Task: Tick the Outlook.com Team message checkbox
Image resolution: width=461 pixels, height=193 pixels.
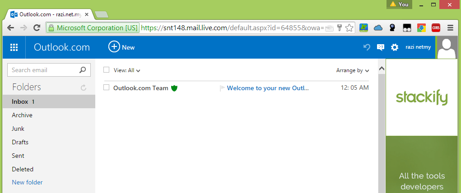Action: (x=107, y=87)
